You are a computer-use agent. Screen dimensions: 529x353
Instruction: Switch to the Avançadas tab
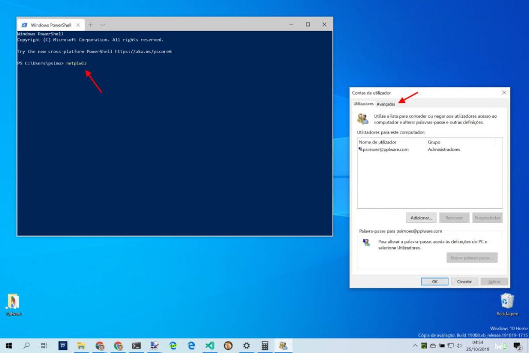pyautogui.click(x=386, y=104)
